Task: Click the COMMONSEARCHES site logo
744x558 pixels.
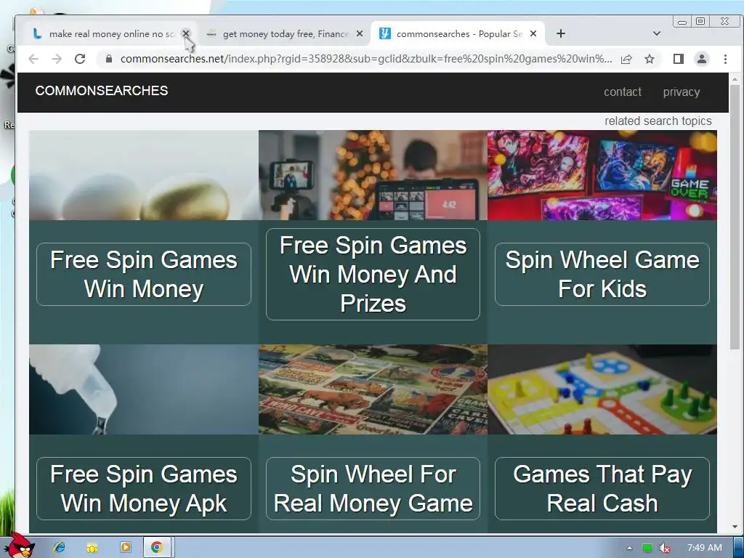Action: 102,91
